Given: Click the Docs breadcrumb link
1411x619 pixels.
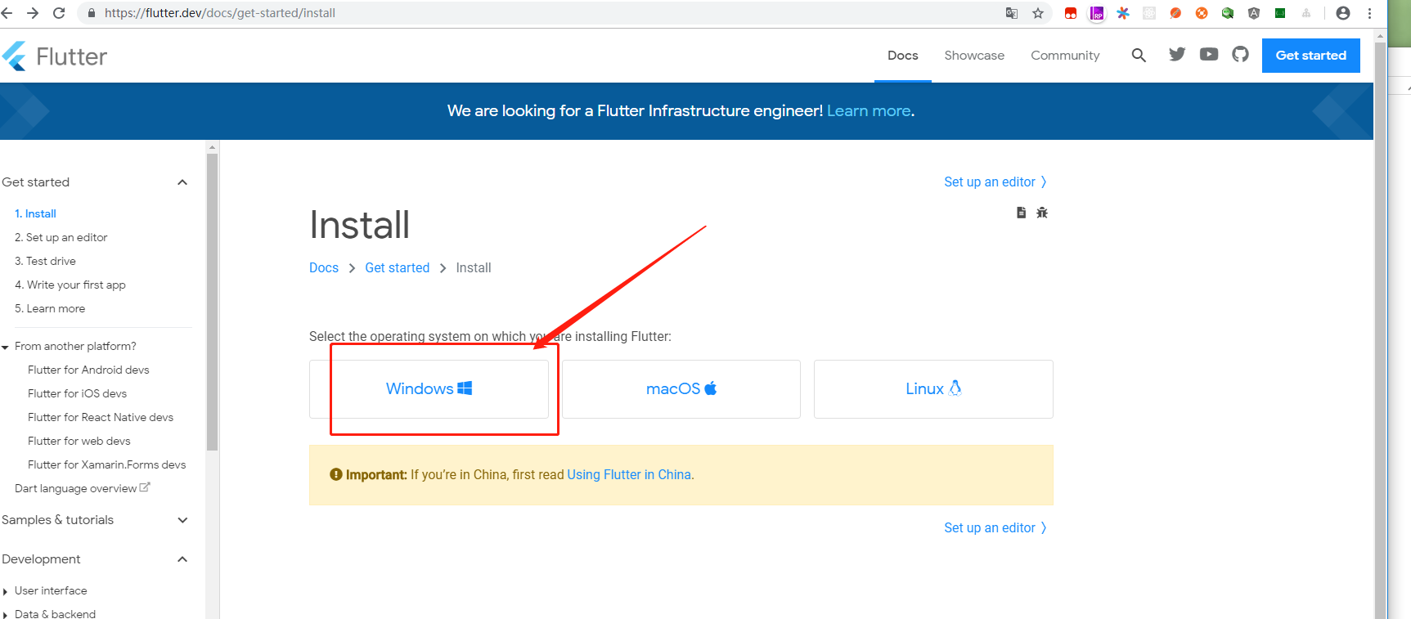Looking at the screenshot, I should [x=324, y=268].
